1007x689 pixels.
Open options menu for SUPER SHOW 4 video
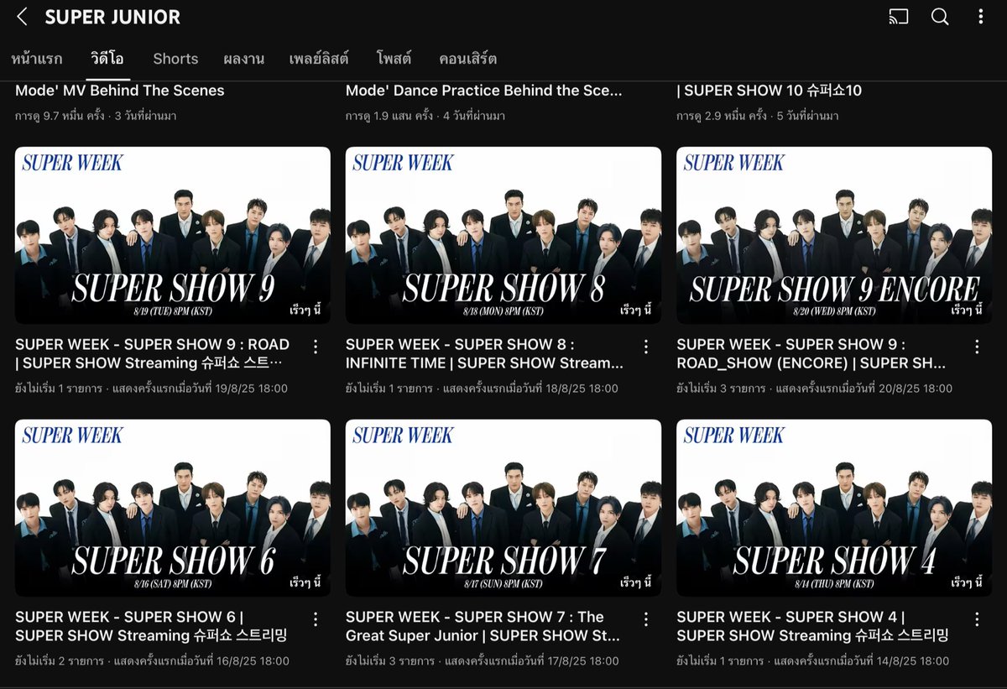(x=977, y=619)
